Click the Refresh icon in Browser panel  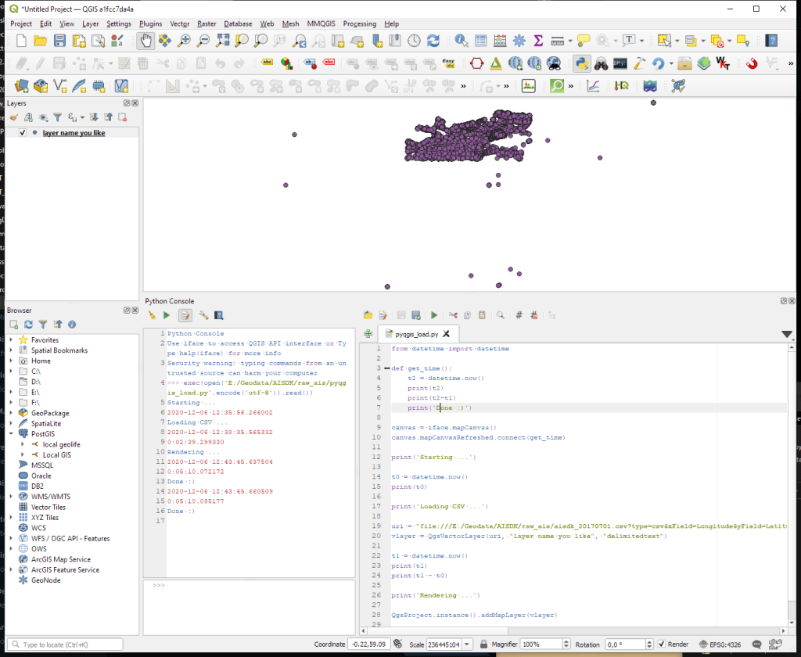click(29, 325)
